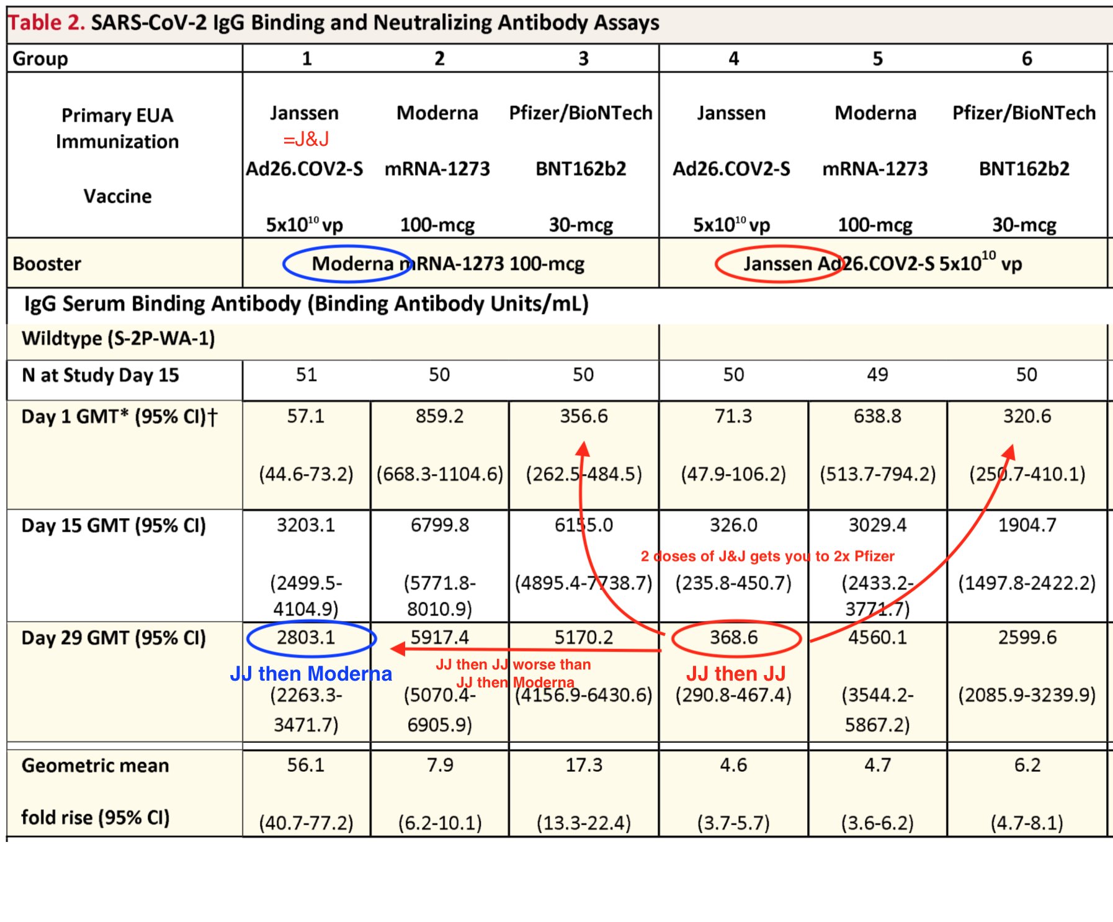
Task: Click the fold rise value '7.9'
Action: (440, 765)
